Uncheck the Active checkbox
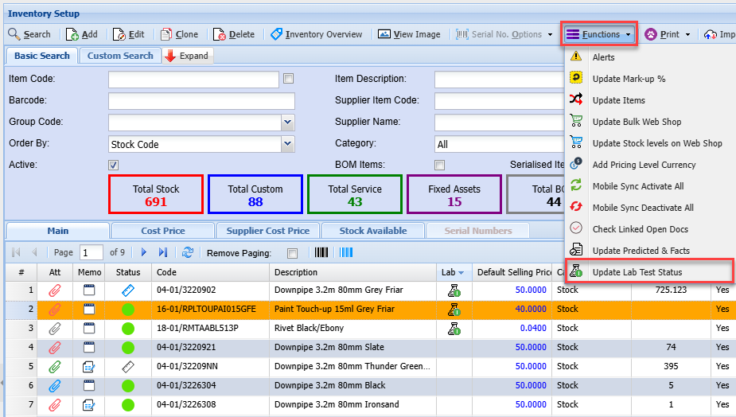This screenshot has height=417, width=736. click(x=114, y=165)
